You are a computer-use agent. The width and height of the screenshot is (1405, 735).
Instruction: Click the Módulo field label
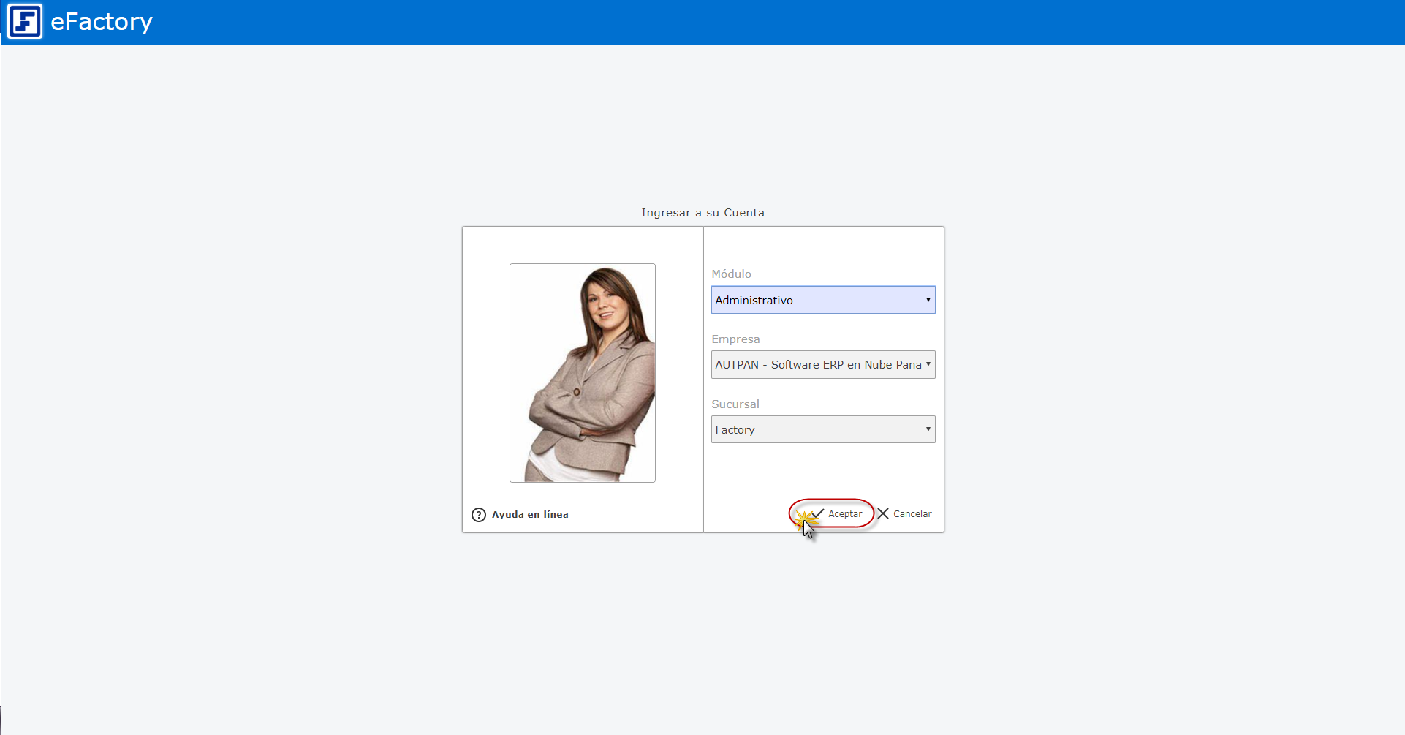click(x=731, y=274)
